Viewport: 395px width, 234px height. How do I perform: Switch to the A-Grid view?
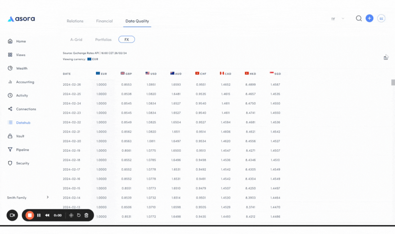coord(76,40)
